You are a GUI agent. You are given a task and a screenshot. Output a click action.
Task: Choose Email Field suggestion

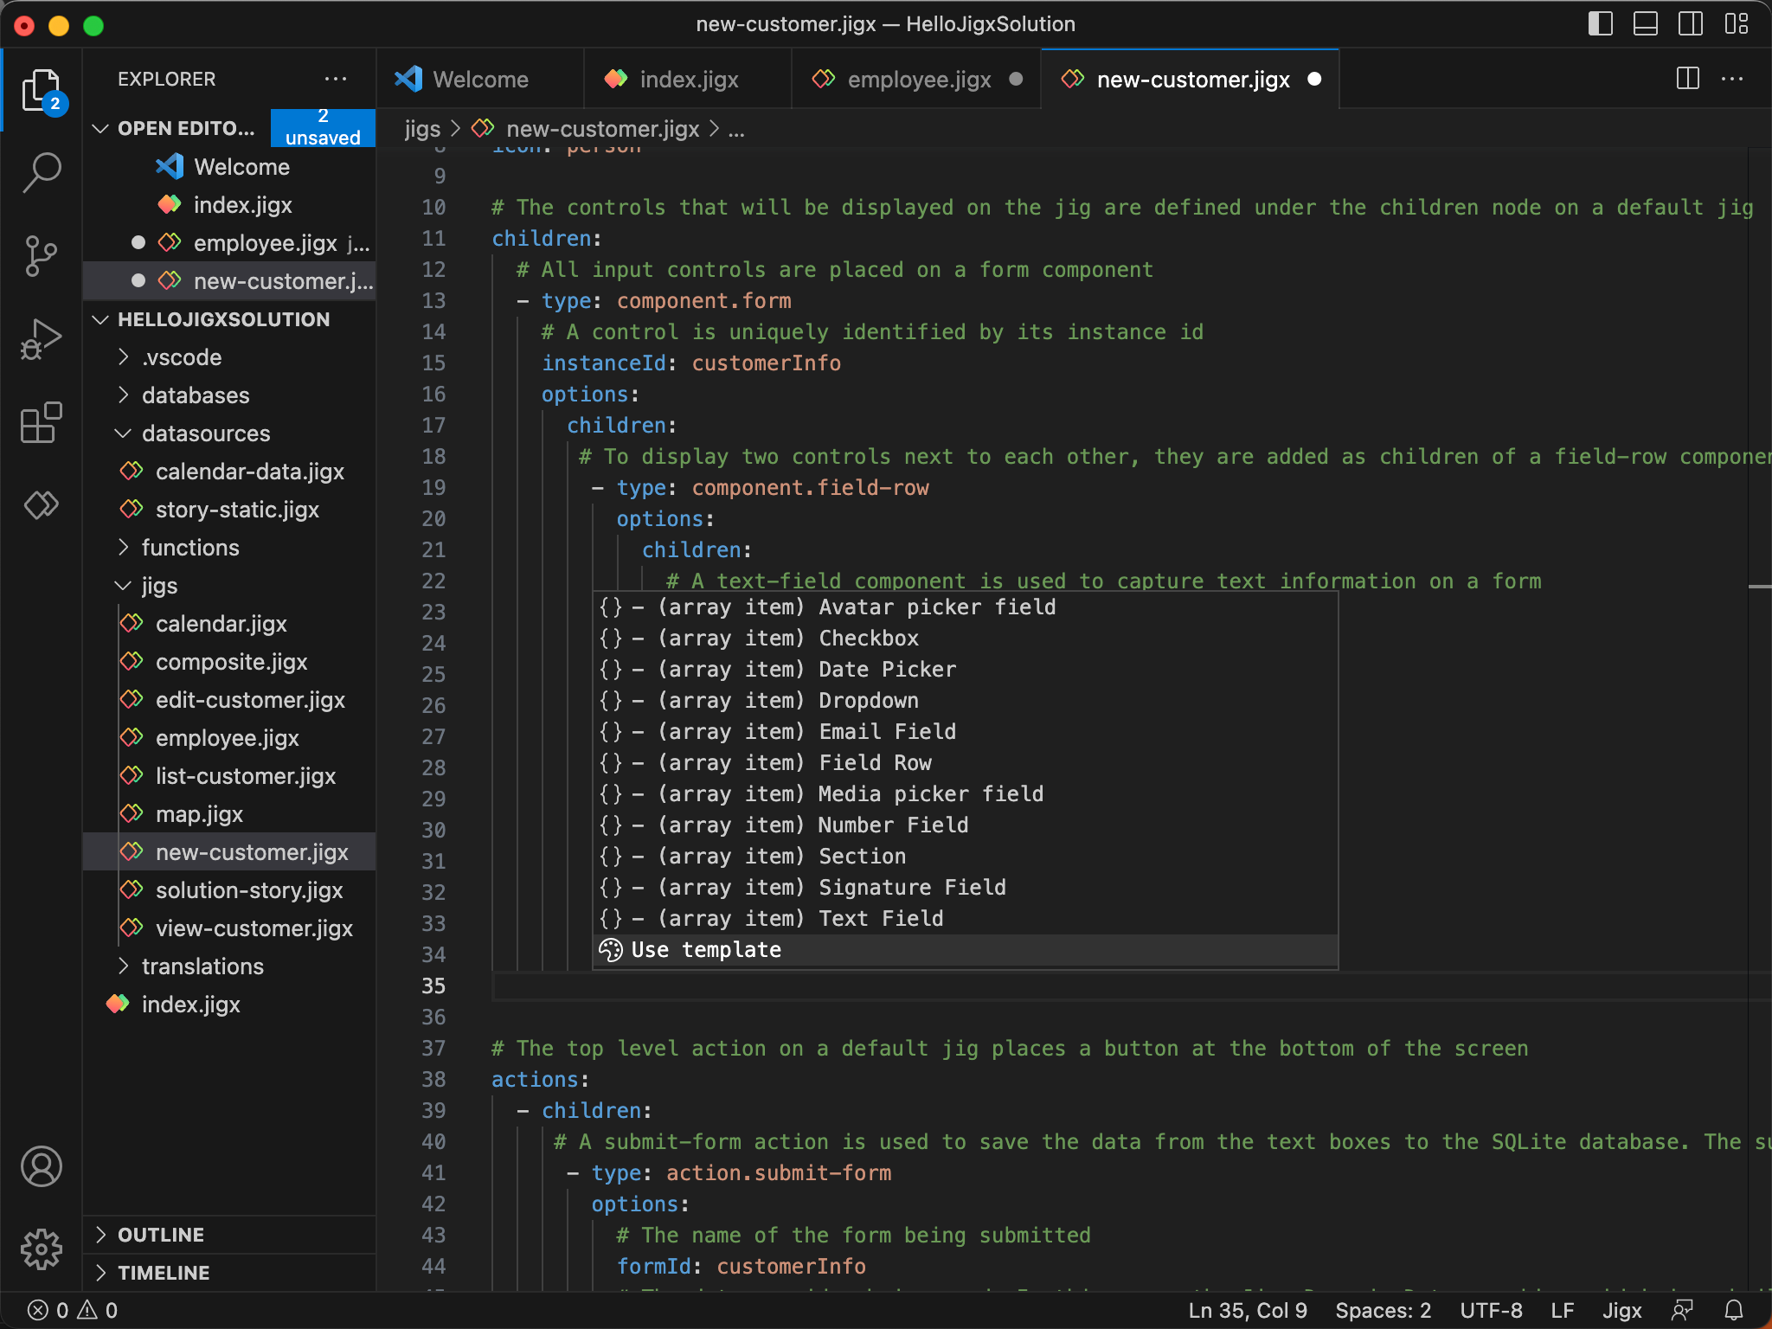click(966, 732)
